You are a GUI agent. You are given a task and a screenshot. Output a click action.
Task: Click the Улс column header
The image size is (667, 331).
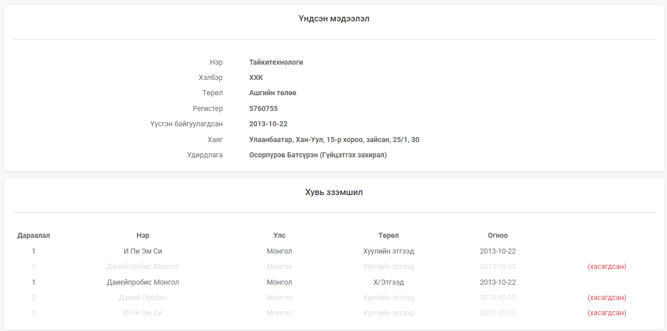(x=279, y=235)
